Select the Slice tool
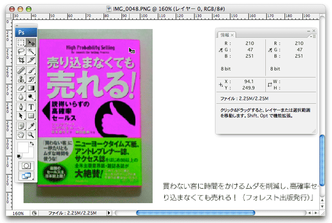The image size is (332, 223). (x=31, y=60)
